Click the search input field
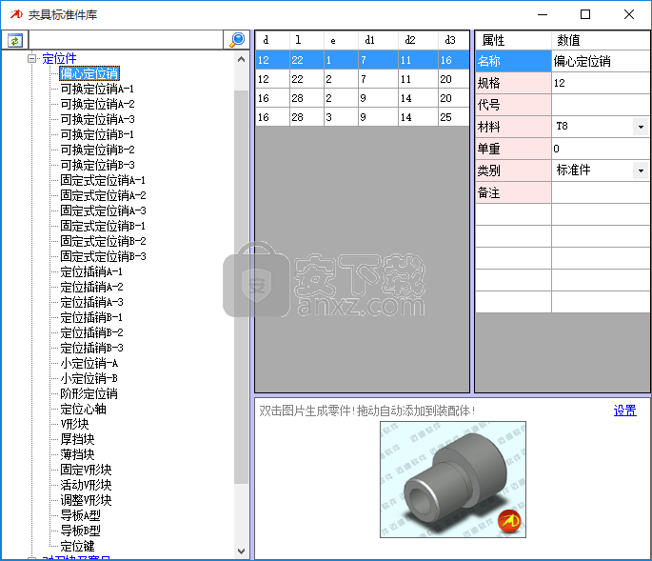This screenshot has height=561, width=652. (126, 40)
